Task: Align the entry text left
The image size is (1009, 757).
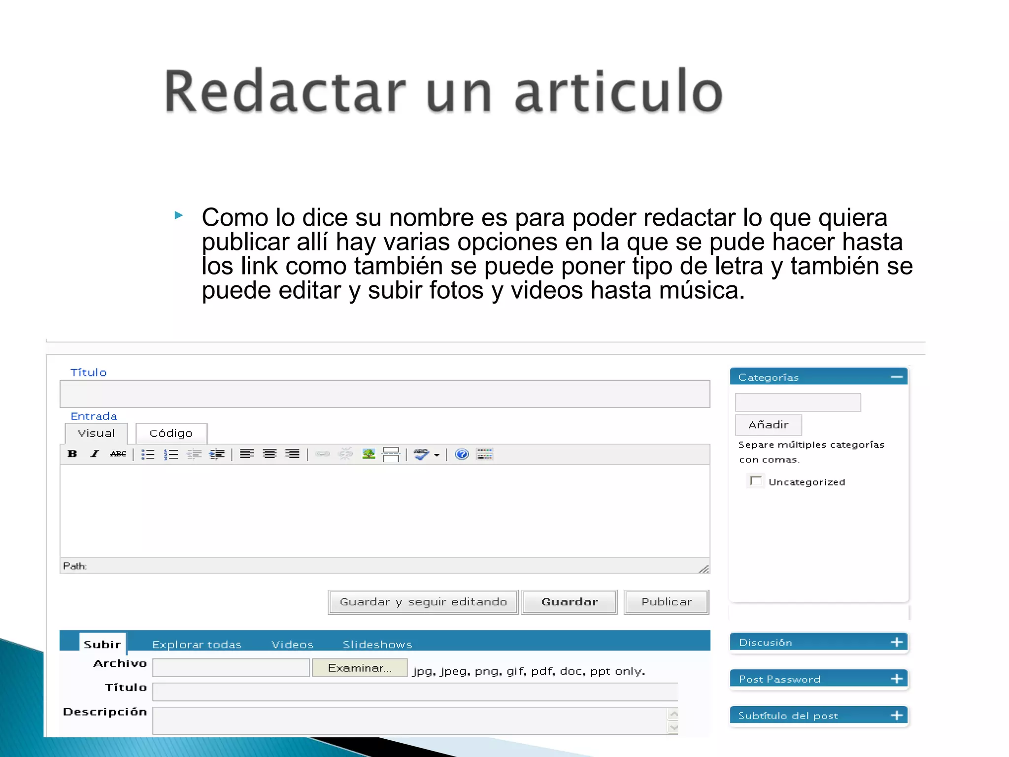Action: tap(247, 454)
